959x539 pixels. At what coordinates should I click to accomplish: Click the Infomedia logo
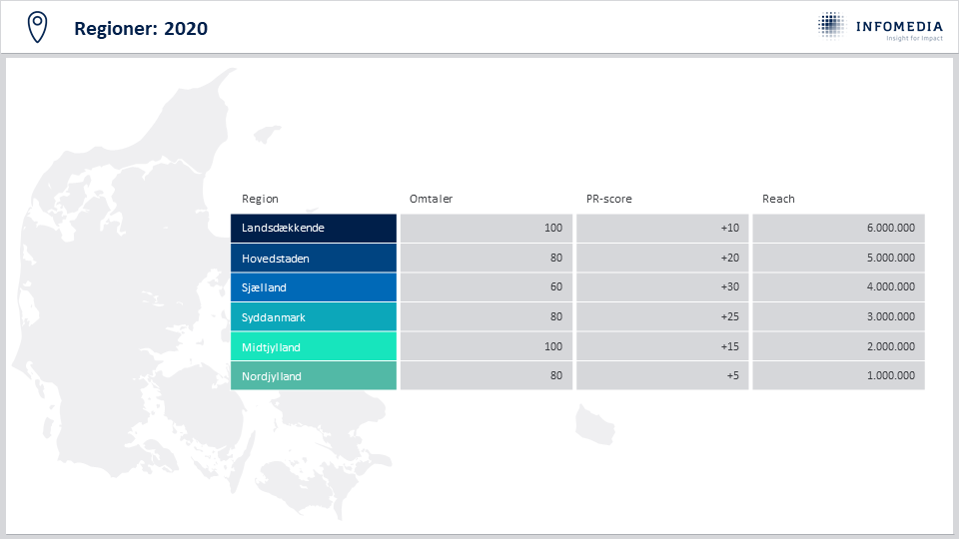[880, 27]
